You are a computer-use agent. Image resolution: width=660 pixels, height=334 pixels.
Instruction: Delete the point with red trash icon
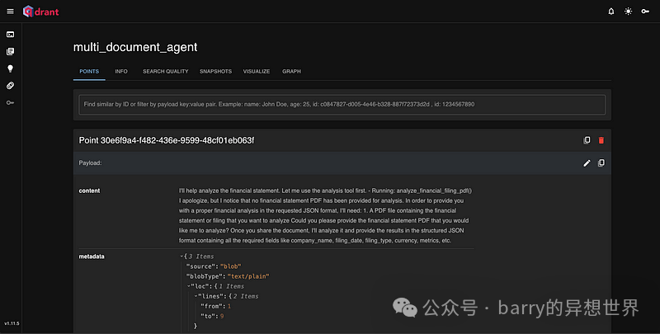coord(601,140)
